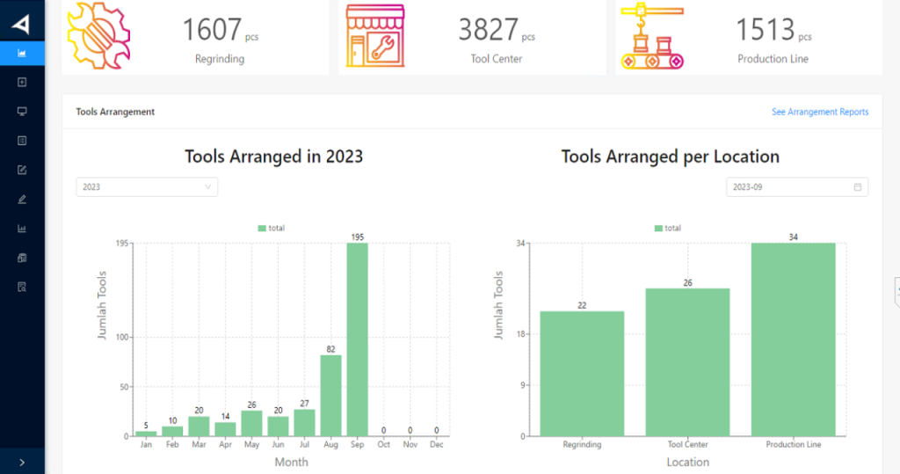Select the list document icon in sidebar
The width and height of the screenshot is (900, 474).
click(22, 141)
